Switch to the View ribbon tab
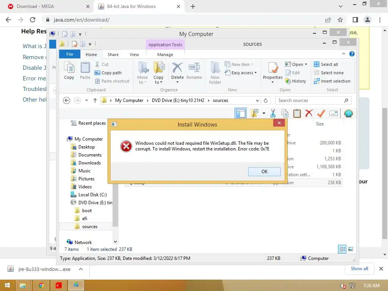 tap(135, 55)
